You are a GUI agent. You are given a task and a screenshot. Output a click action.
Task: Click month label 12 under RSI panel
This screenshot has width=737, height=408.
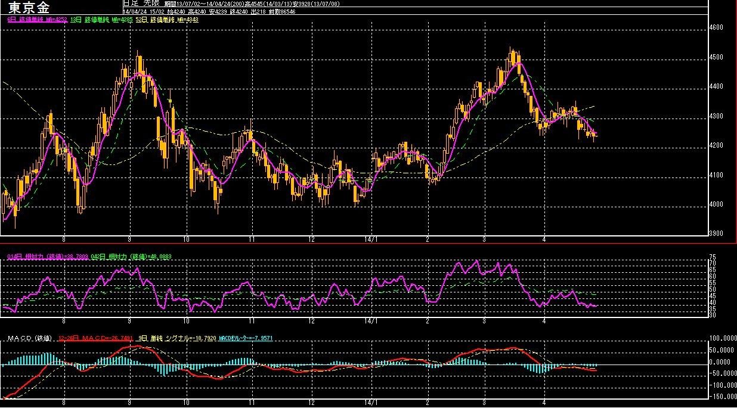tap(311, 320)
